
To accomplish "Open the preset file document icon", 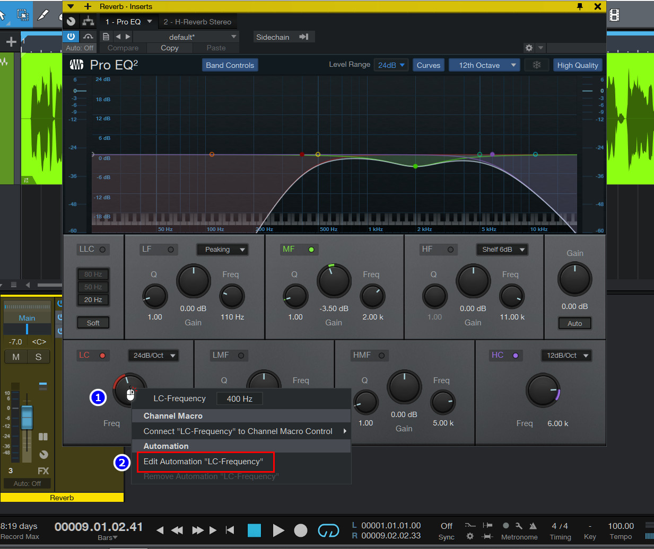I will (x=106, y=37).
